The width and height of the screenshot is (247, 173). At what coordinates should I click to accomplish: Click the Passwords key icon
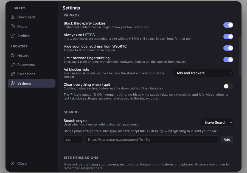point(13,65)
